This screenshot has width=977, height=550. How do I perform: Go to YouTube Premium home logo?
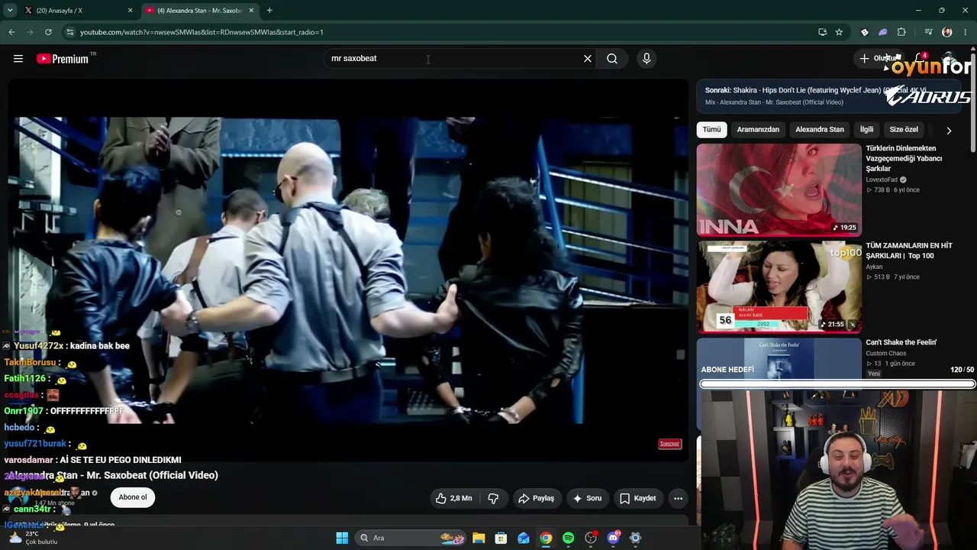click(x=63, y=59)
